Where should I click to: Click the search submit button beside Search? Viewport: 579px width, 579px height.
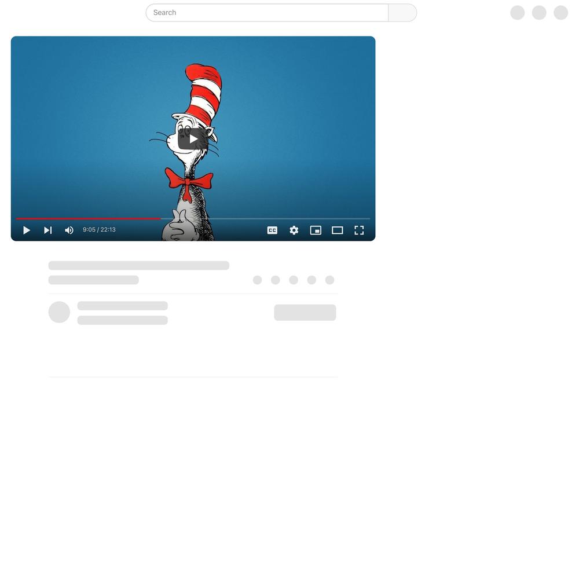(x=402, y=13)
